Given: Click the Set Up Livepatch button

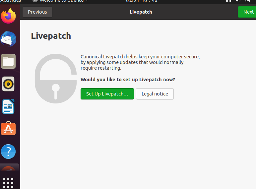Looking at the screenshot, I should [107, 94].
